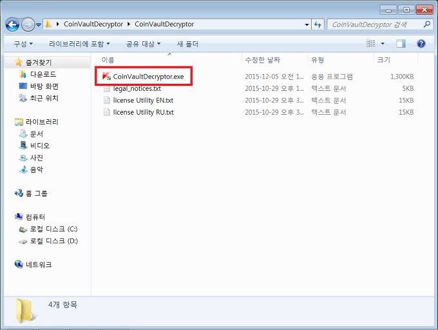This screenshot has height=330, width=438.
Task: Click the 홈 그룹 icon
Action: (x=19, y=193)
